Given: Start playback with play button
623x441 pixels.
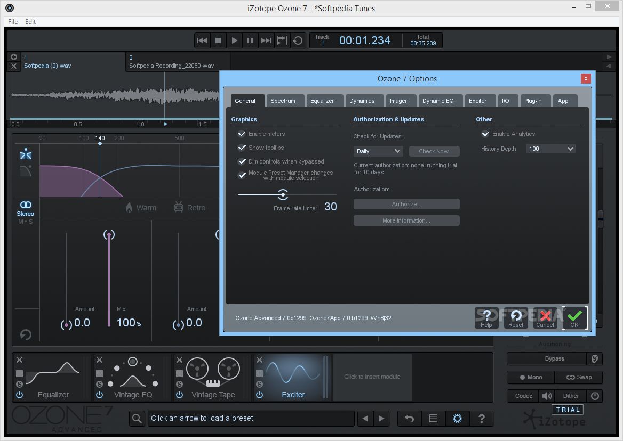Looking at the screenshot, I should [234, 40].
